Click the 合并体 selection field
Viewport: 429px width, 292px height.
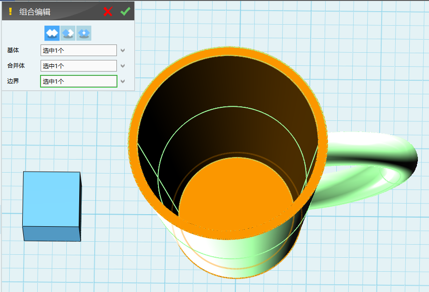79,66
